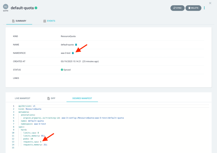
Task: Click the RQ quota resource avatar icon
Action: [6, 7]
